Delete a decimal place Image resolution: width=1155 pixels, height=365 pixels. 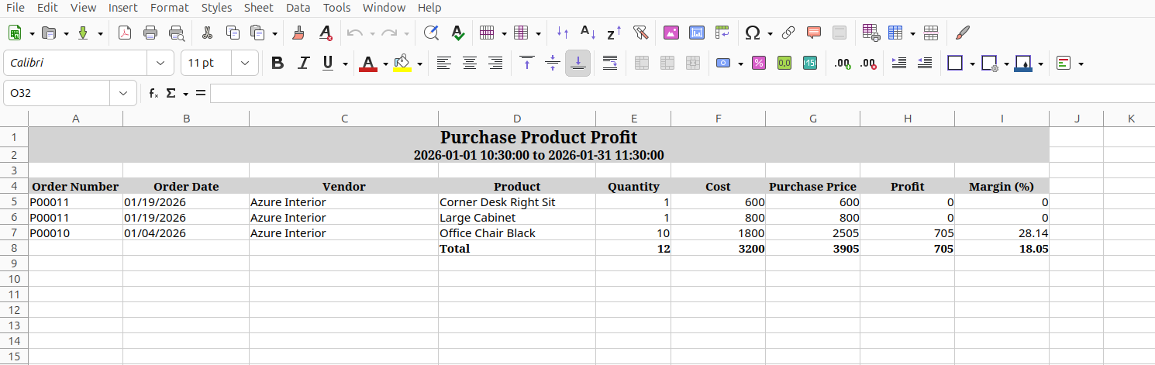coord(868,63)
